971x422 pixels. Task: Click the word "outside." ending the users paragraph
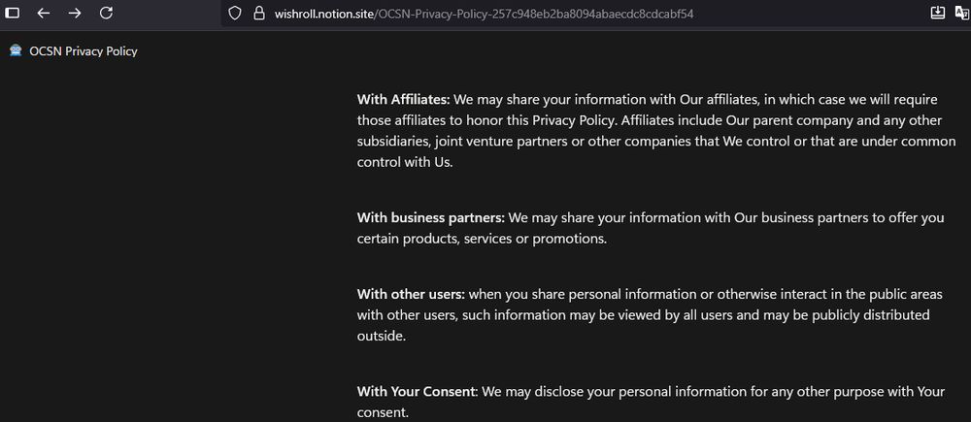381,337
